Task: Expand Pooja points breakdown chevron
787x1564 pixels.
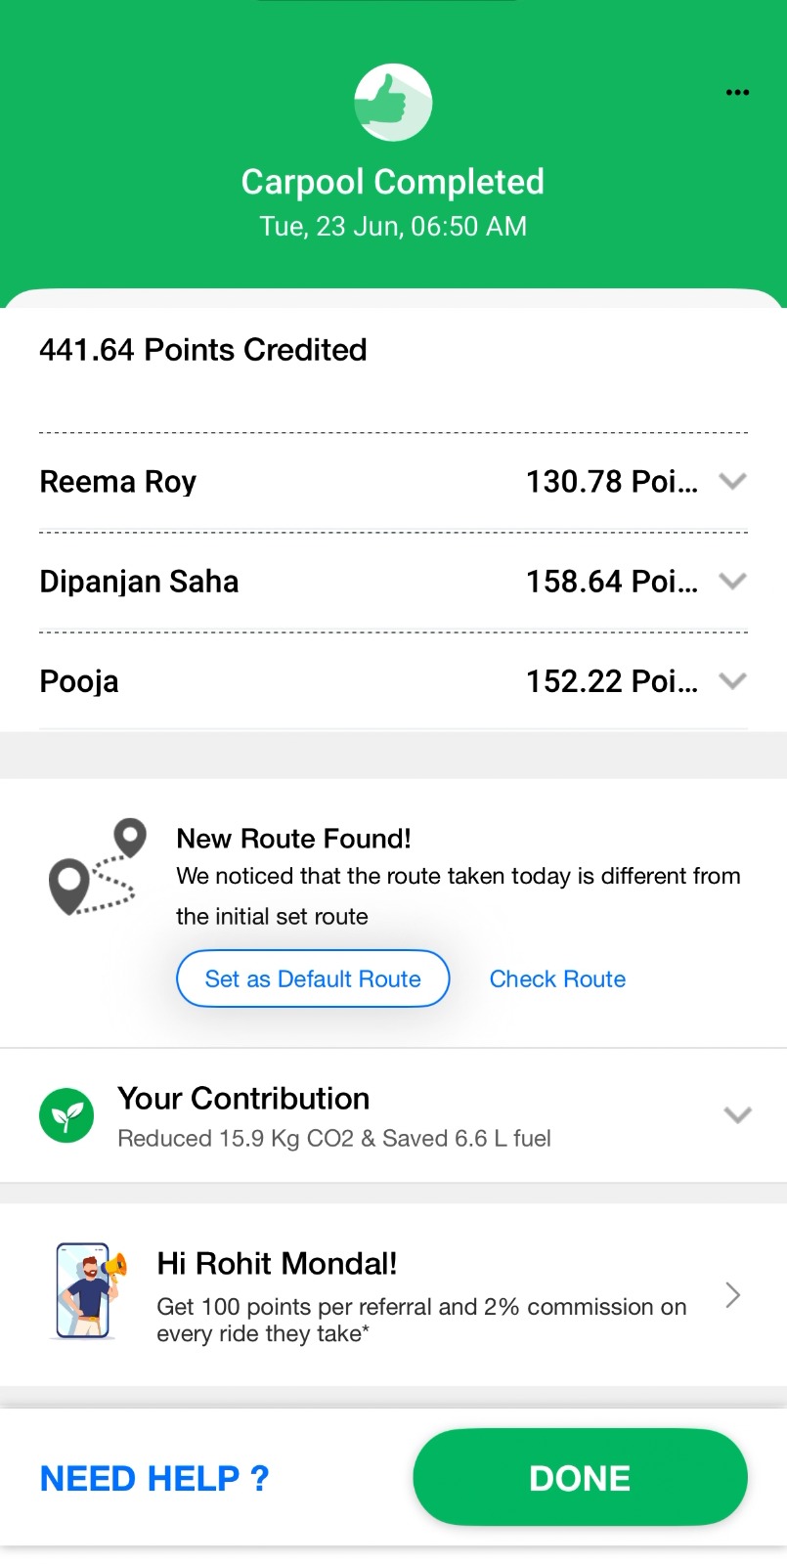Action: (732, 680)
